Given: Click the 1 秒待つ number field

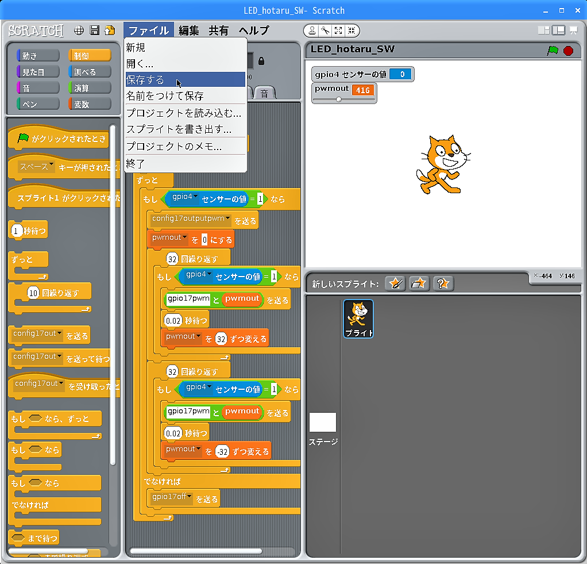Looking at the screenshot, I should tap(16, 231).
